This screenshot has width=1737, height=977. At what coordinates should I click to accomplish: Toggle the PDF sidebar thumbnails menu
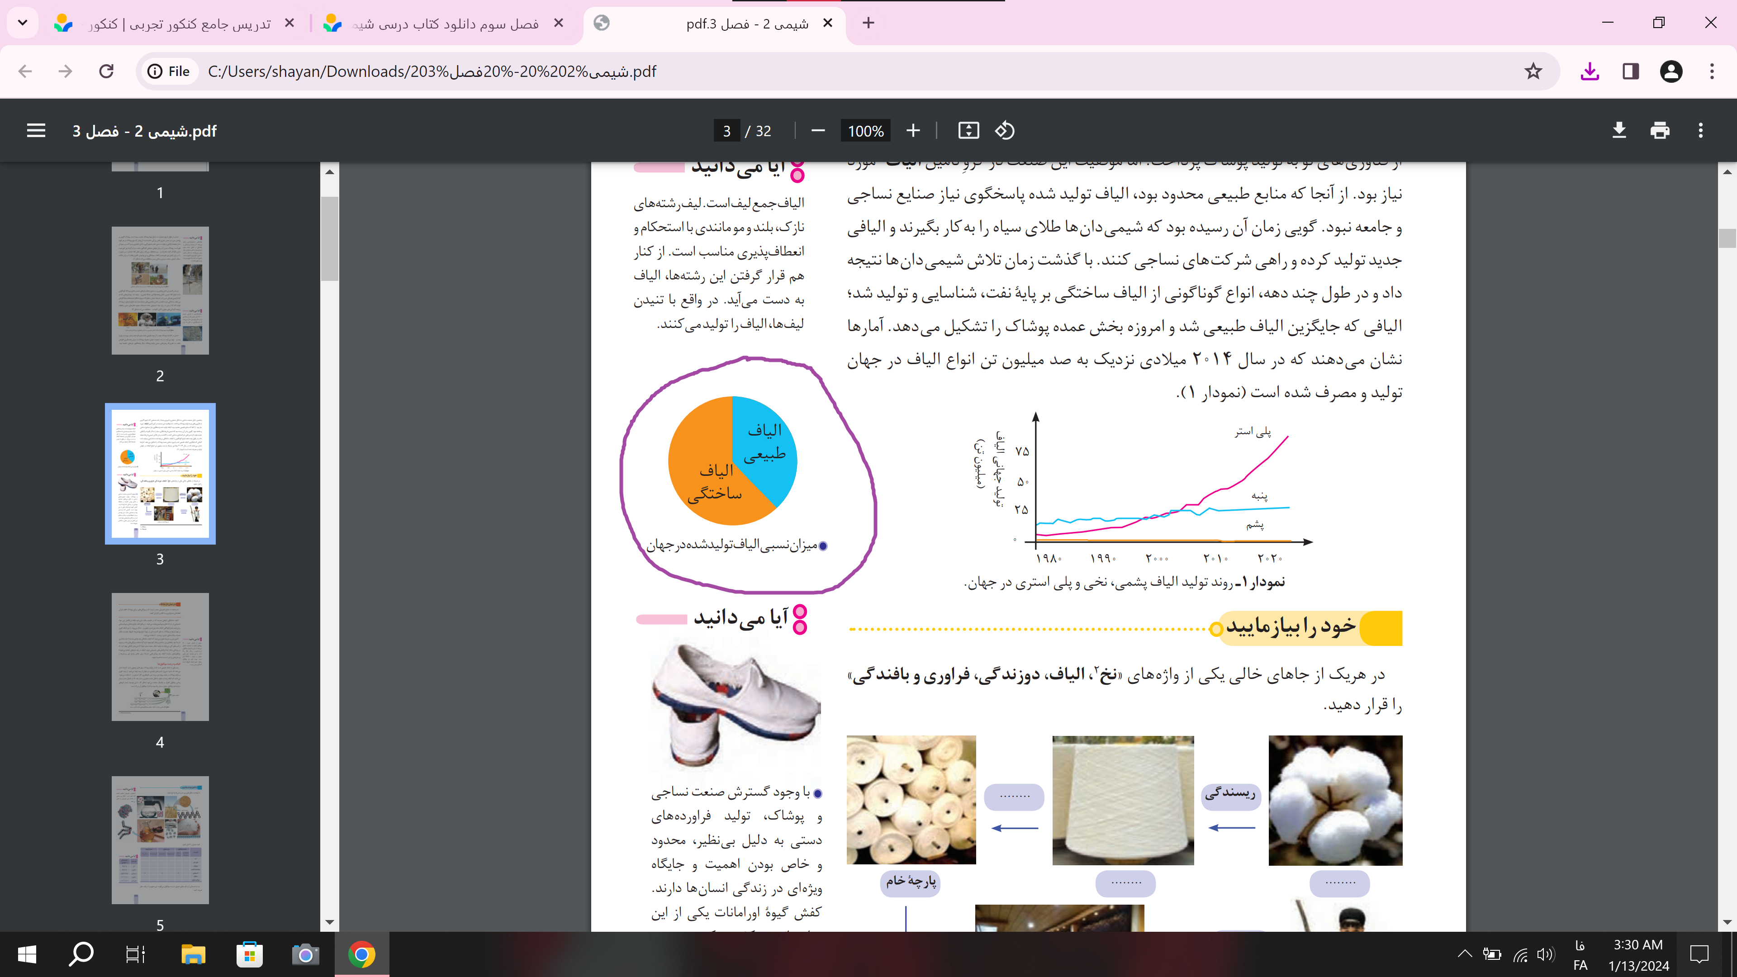pyautogui.click(x=36, y=131)
